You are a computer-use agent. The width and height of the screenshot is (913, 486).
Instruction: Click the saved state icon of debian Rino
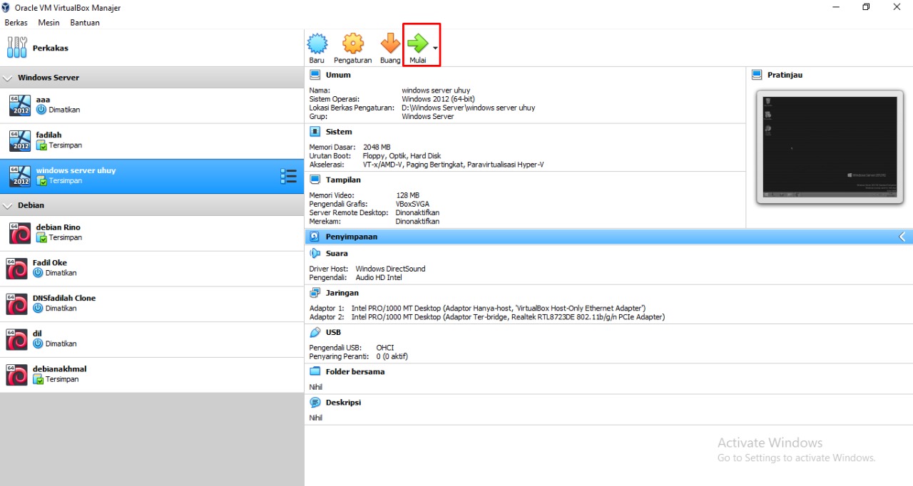[41, 237]
